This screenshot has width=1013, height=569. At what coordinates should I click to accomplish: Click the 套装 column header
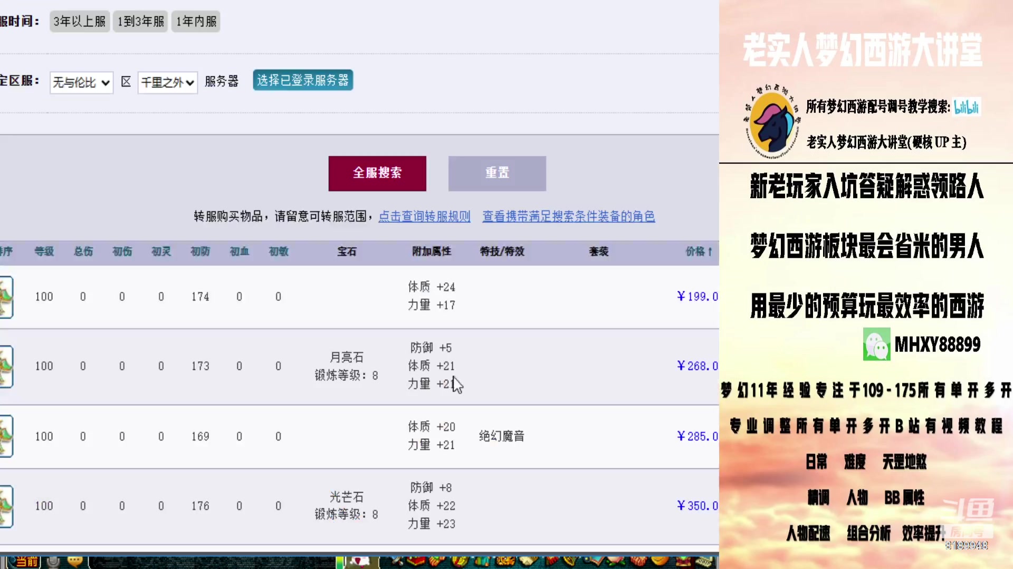point(599,252)
